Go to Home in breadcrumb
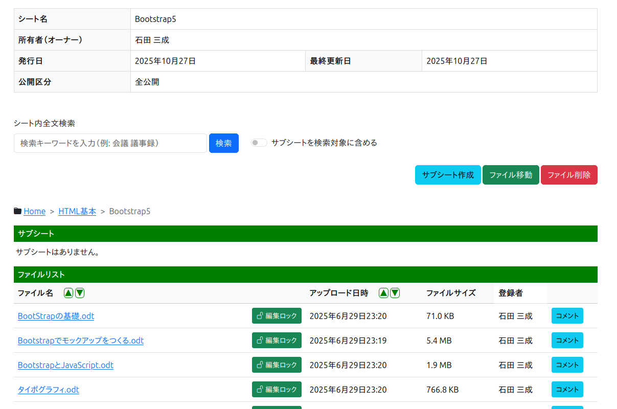This screenshot has height=409, width=617. [x=34, y=211]
